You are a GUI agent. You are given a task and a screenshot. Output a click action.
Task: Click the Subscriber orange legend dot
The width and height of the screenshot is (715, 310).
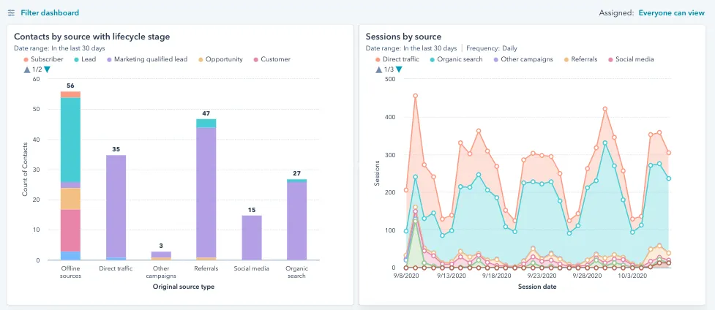(26, 60)
